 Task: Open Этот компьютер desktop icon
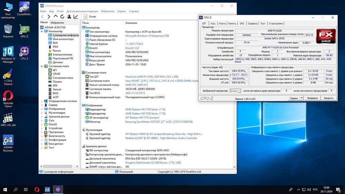[x=8, y=10]
